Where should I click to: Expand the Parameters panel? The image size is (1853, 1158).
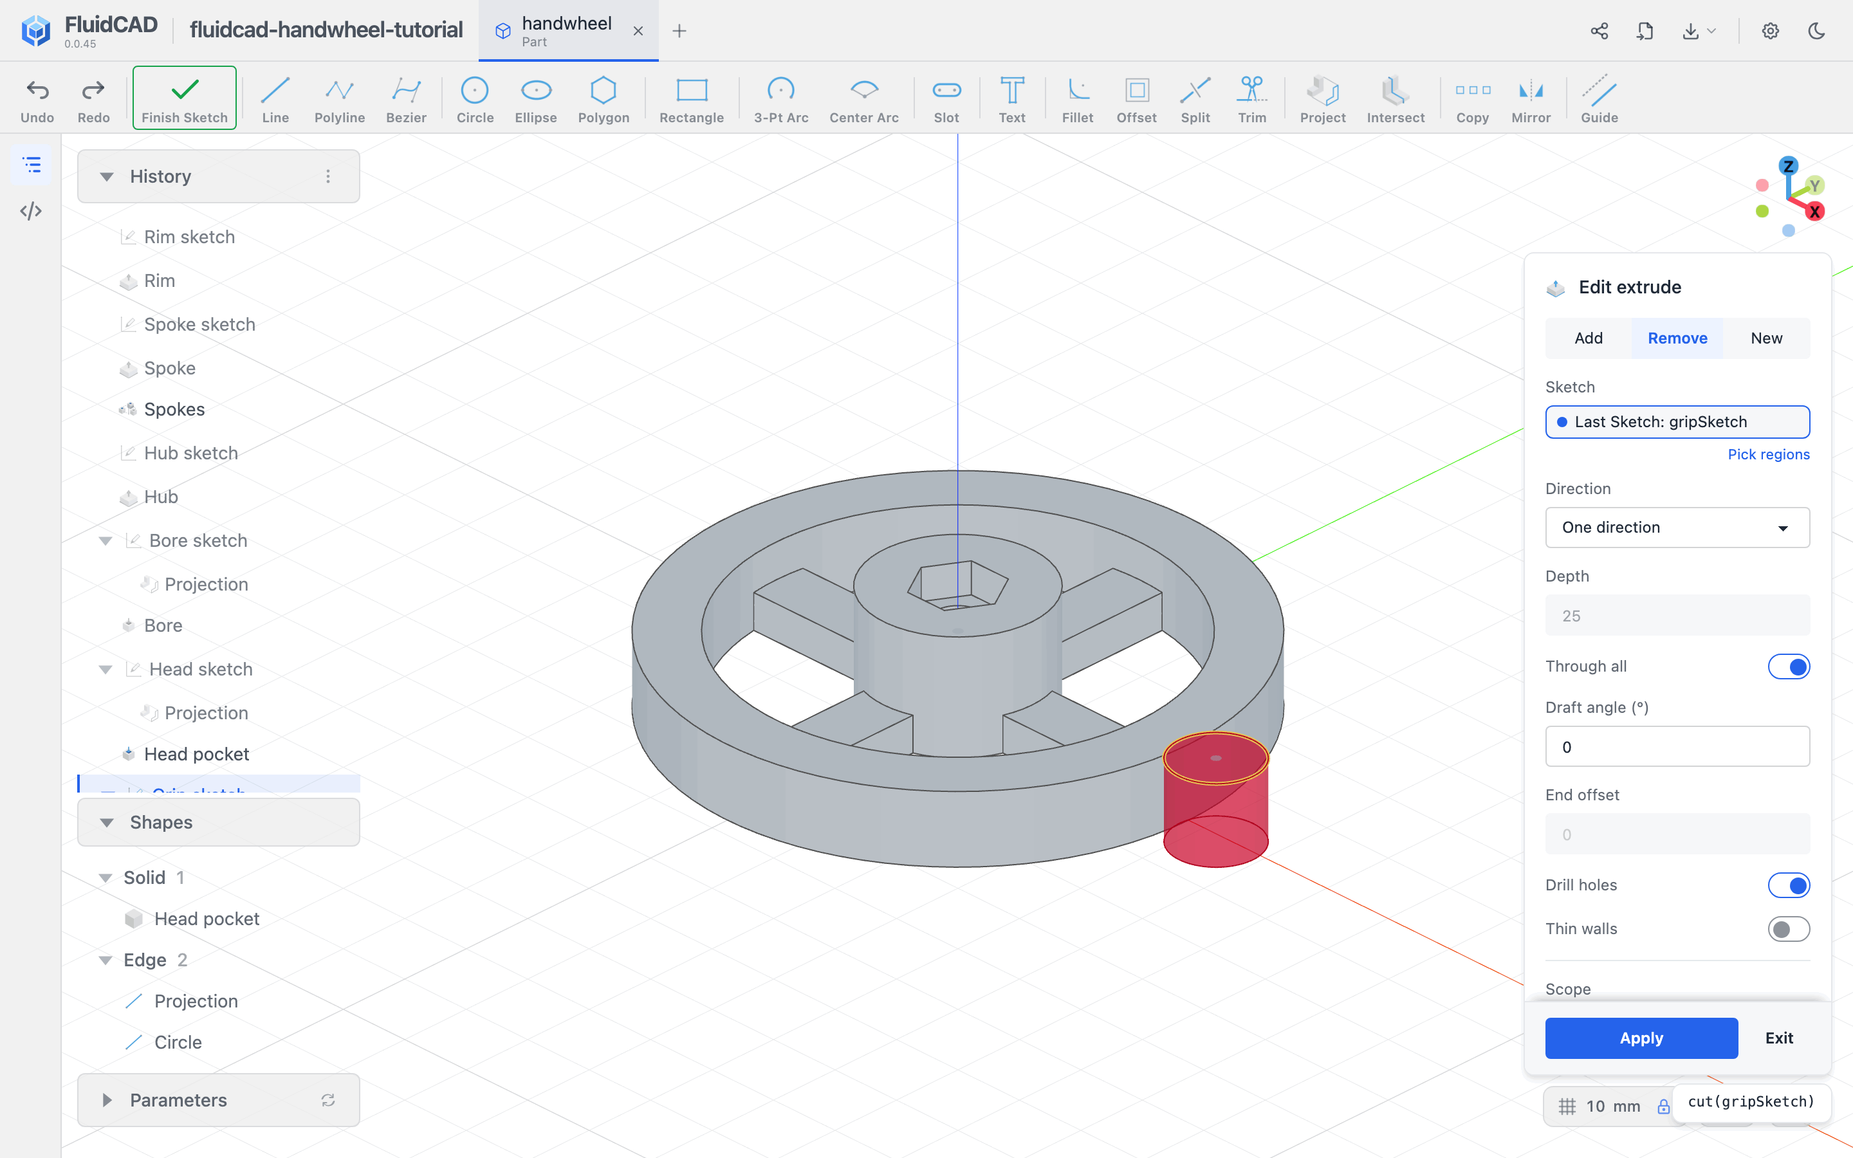pos(106,1100)
